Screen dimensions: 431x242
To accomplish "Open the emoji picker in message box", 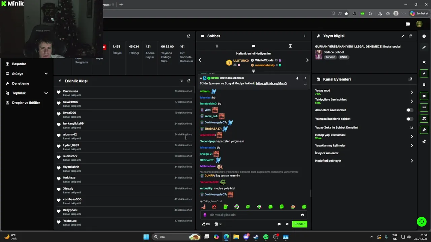I will [302, 215].
